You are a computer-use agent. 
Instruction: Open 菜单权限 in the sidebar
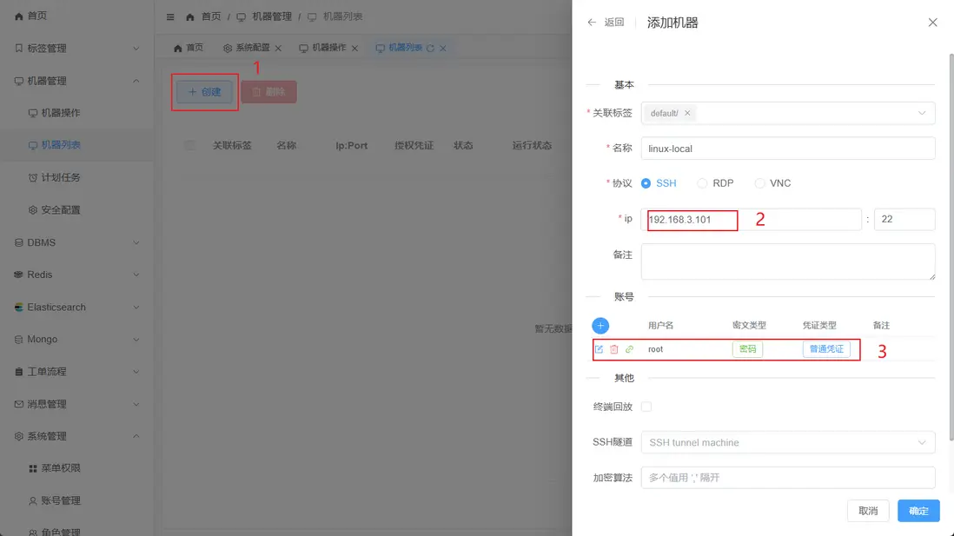pyautogui.click(x=76, y=468)
